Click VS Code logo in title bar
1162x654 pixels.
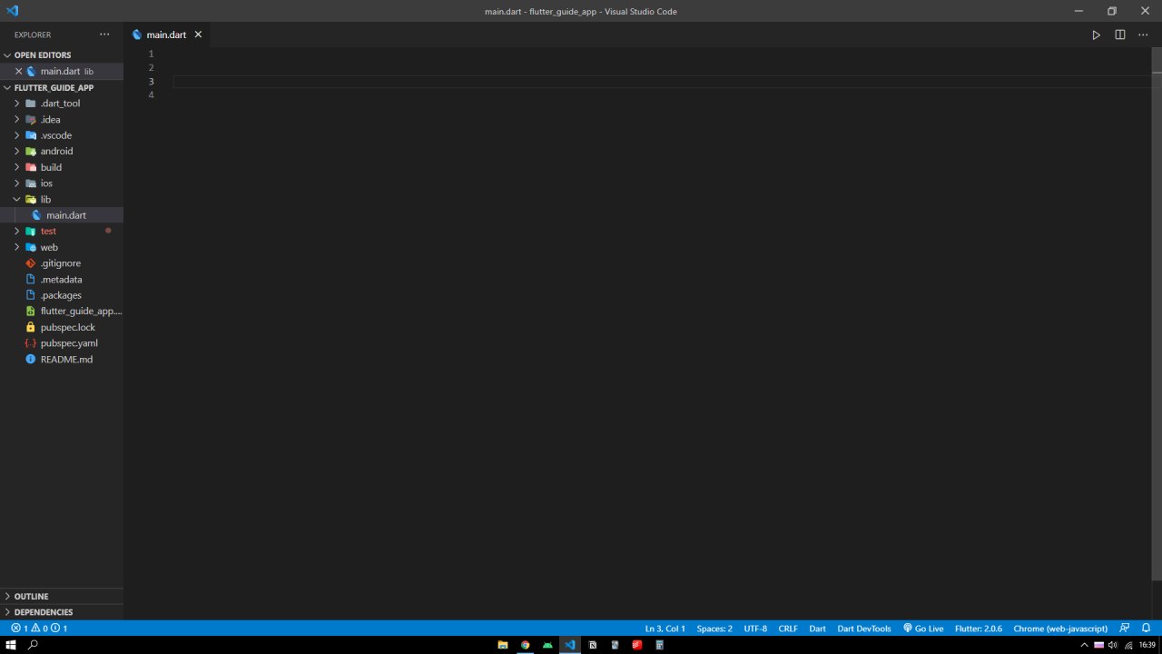coord(12,11)
